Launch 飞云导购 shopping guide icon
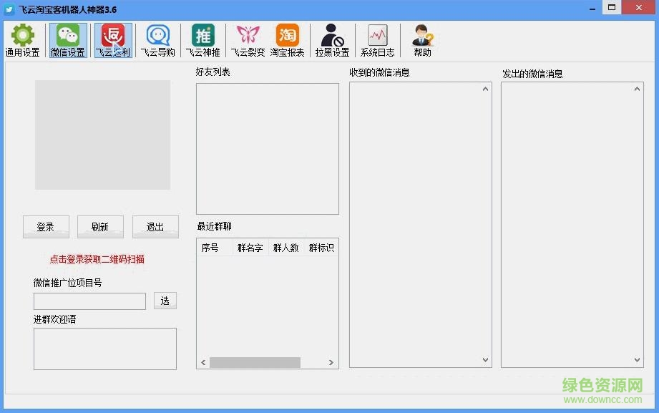 point(157,39)
